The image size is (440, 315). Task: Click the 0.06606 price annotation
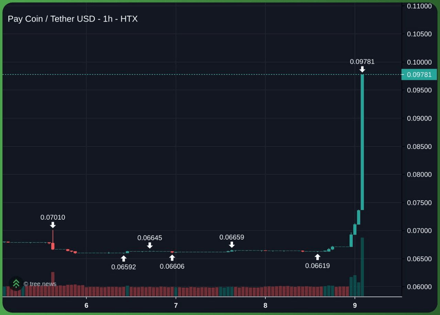(172, 266)
